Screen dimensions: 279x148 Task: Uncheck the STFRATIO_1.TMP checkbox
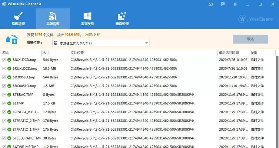tap(4, 129)
